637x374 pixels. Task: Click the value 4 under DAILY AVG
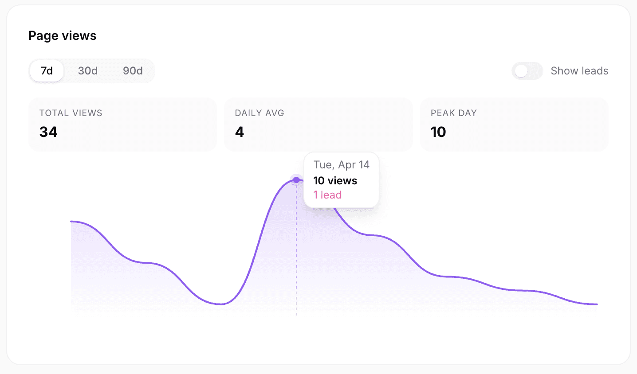tap(240, 132)
